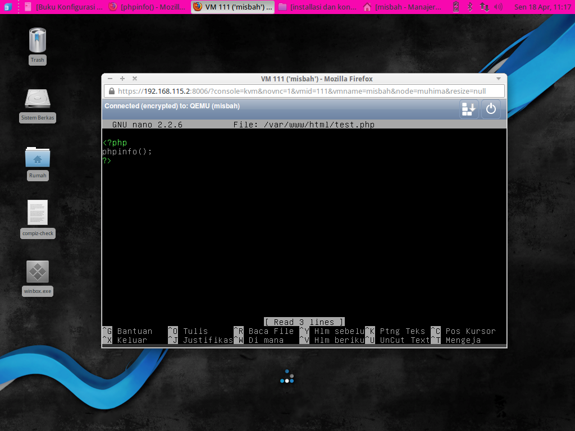Switch to installasi dan kon... taskbar window
This screenshot has height=431, width=575.
[318, 7]
